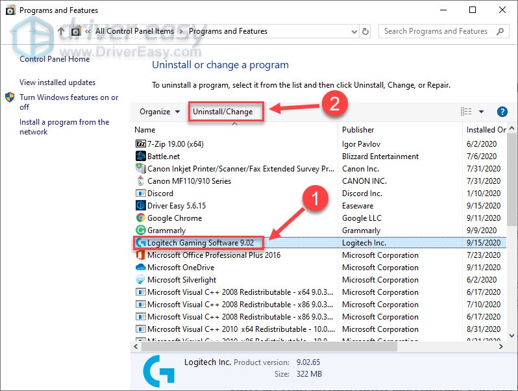Click product version 9.02.65 value
The height and width of the screenshot is (391, 518).
(308, 362)
